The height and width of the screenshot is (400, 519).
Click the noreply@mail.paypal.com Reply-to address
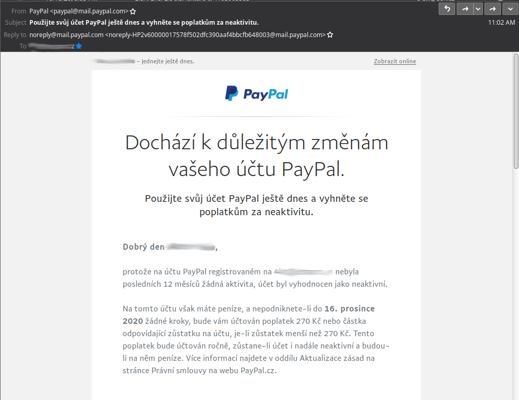click(x=178, y=34)
